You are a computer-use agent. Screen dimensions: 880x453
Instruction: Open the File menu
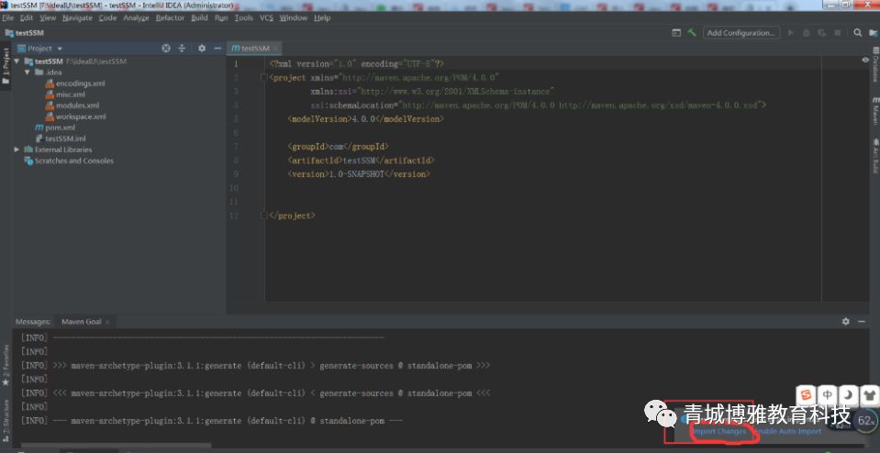pos(7,18)
